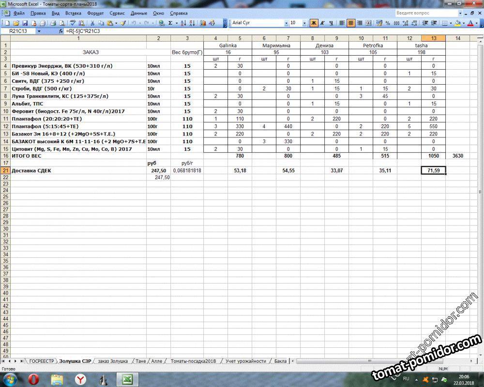Switch to the Томаты-посадка2018 sheet tab

pos(193,361)
